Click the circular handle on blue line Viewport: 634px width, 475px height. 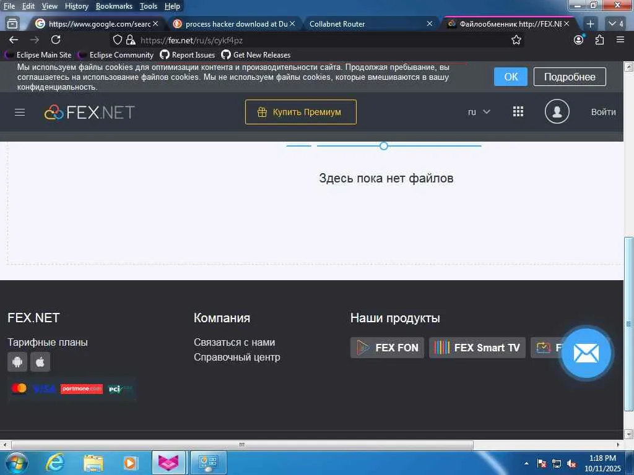pos(384,146)
